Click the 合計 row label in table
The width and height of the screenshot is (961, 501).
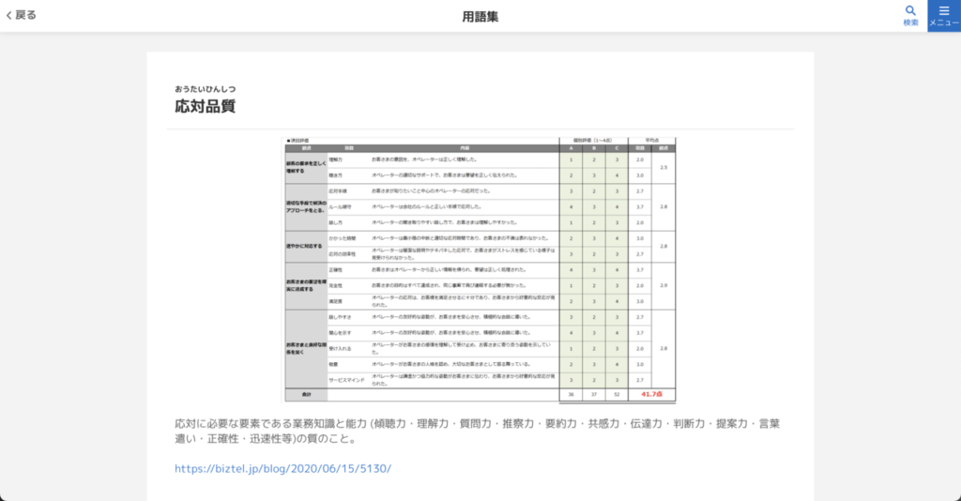tap(306, 394)
